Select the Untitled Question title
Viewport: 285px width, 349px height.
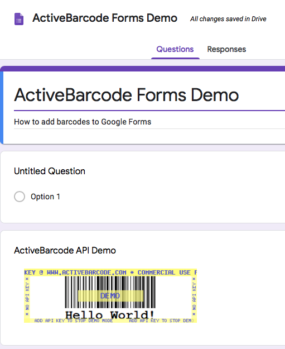point(50,171)
